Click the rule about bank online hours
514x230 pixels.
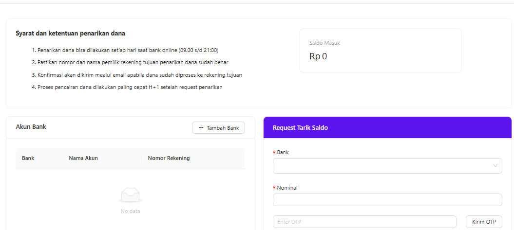pyautogui.click(x=128, y=50)
